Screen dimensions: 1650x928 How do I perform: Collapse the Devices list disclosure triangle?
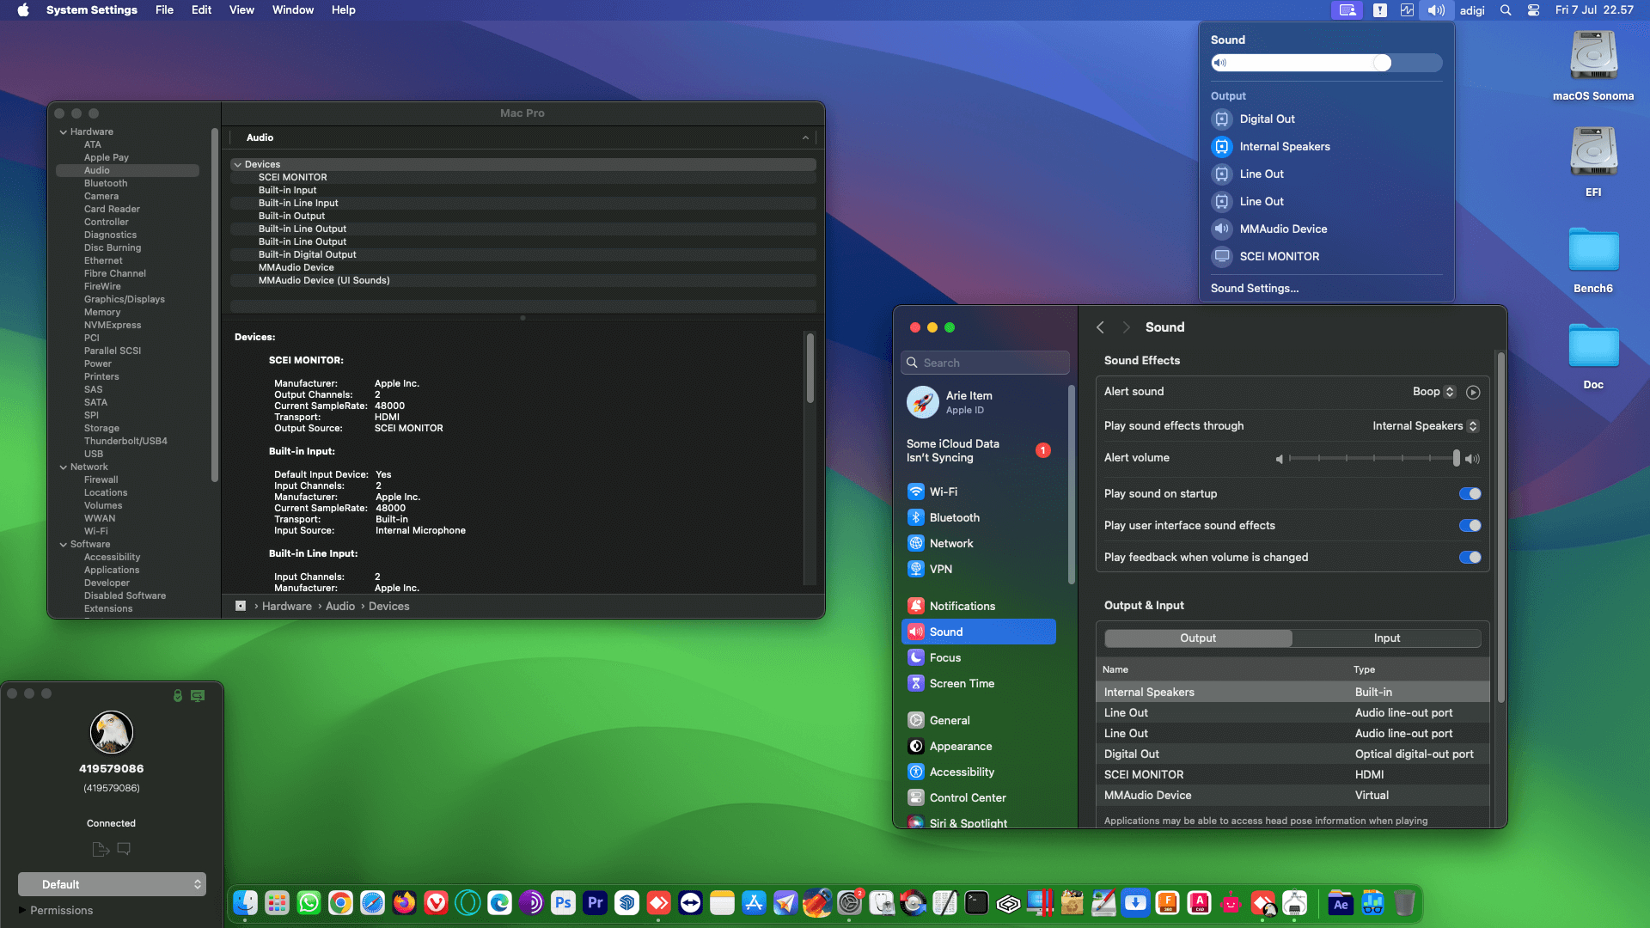[238, 165]
